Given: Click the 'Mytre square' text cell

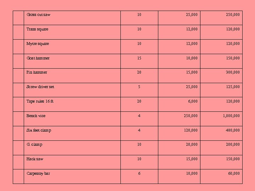Looking at the screenshot, I should tap(38, 44).
